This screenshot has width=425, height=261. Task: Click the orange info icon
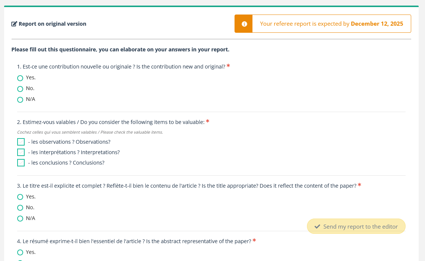point(244,24)
